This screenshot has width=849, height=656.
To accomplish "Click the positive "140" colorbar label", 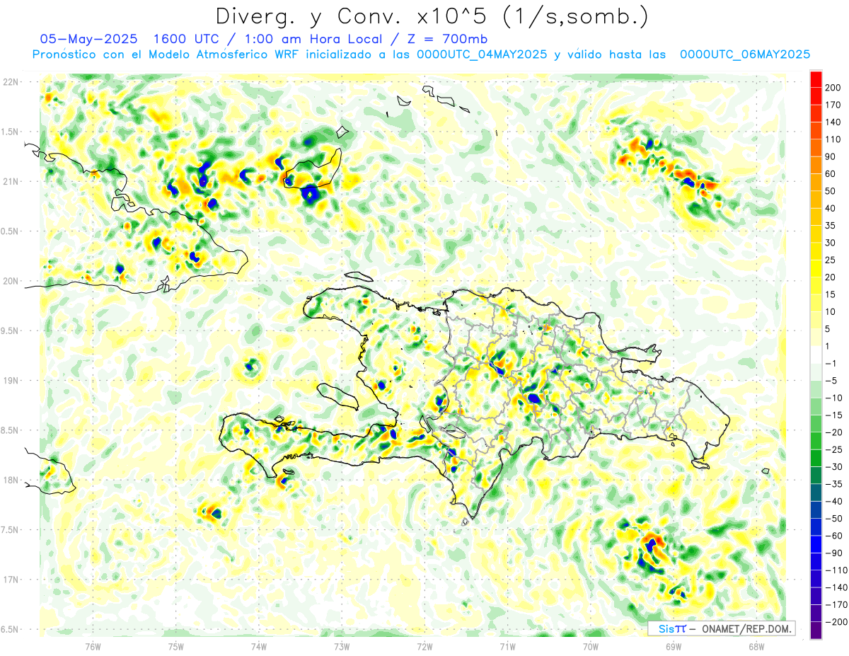I will tap(833, 122).
